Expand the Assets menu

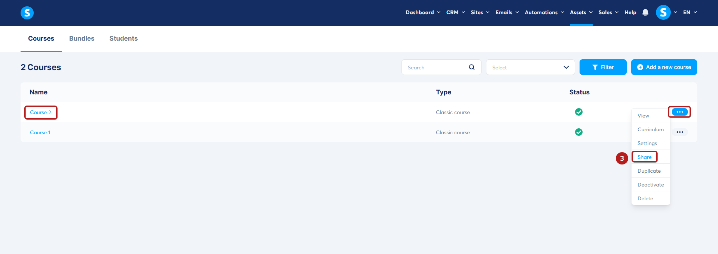(x=581, y=12)
